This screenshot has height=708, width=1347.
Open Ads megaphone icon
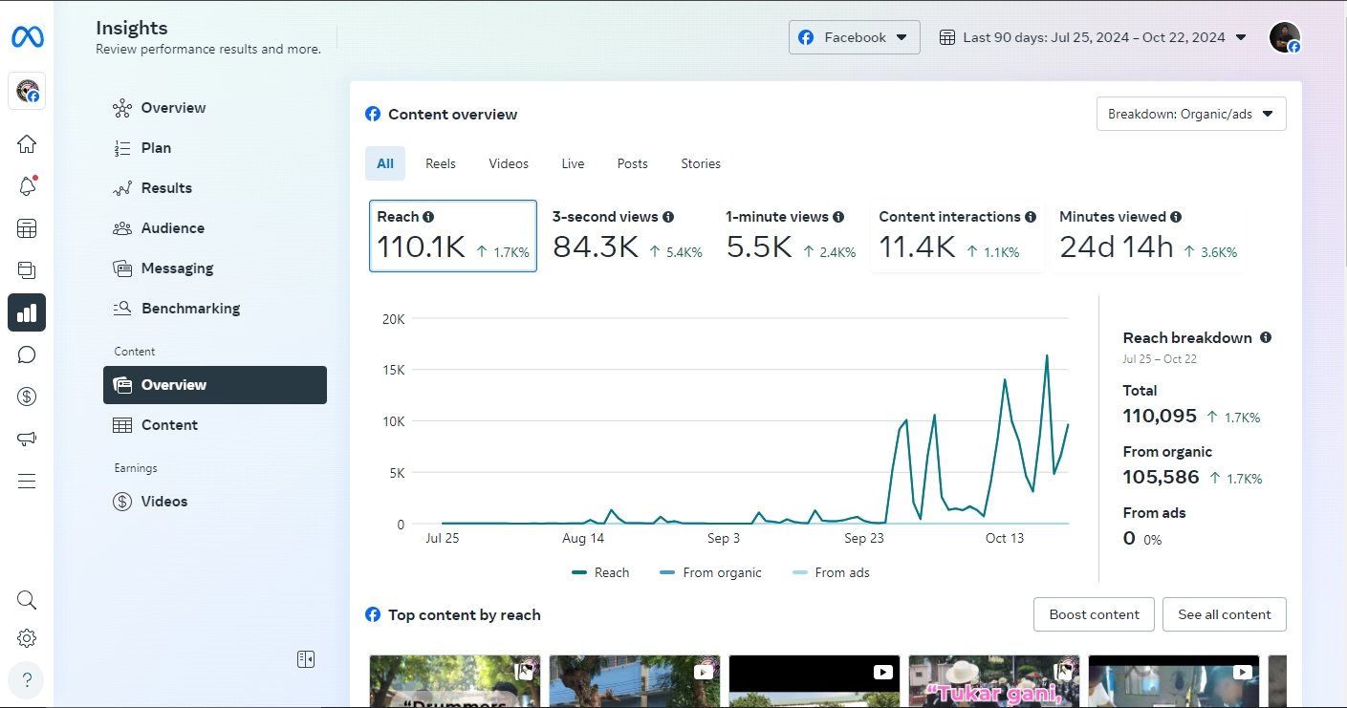[x=27, y=439]
